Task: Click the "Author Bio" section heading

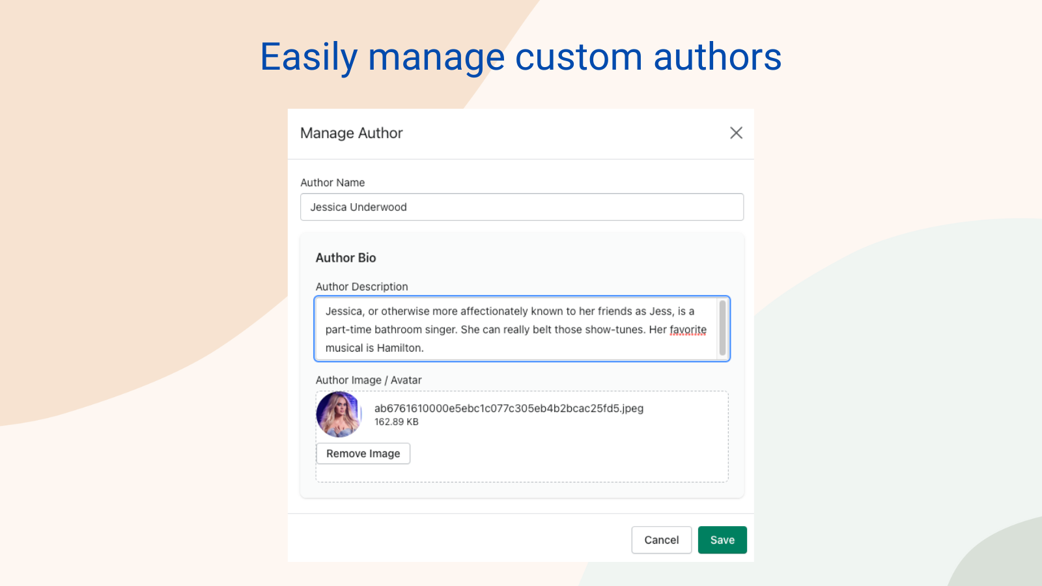Action: coord(346,258)
